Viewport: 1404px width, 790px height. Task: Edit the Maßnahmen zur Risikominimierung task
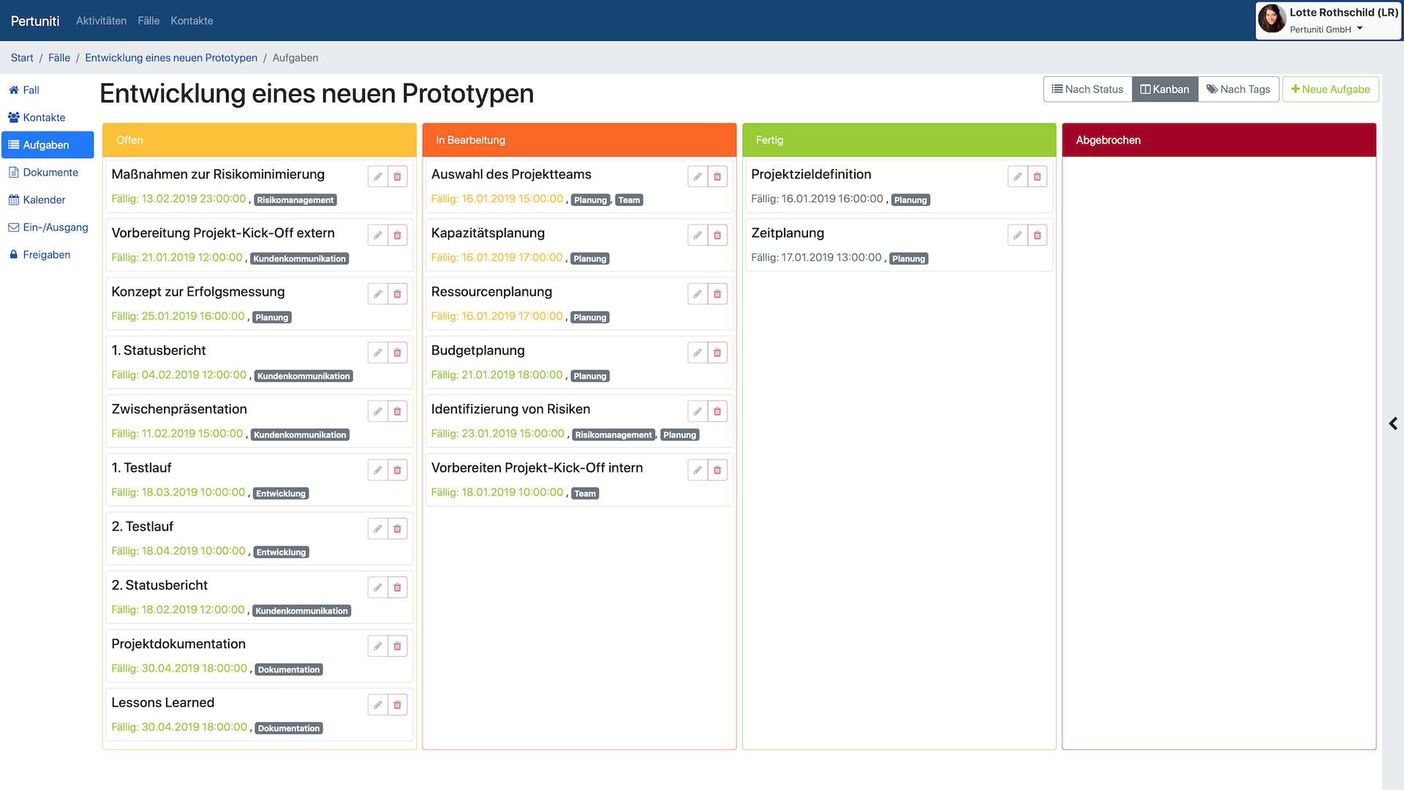point(377,176)
